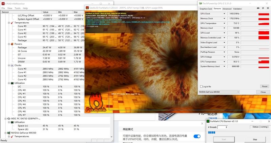
Task: Click the Memory Controller Load red graph
Action: 264,38
